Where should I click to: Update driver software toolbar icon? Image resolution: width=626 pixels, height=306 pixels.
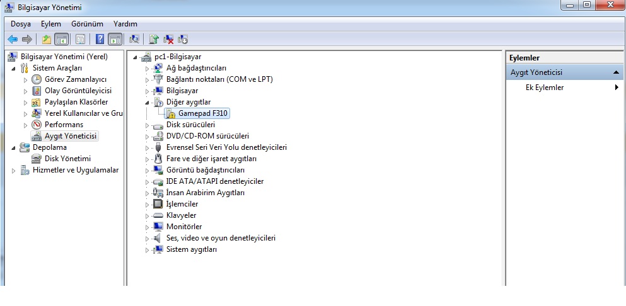point(154,39)
